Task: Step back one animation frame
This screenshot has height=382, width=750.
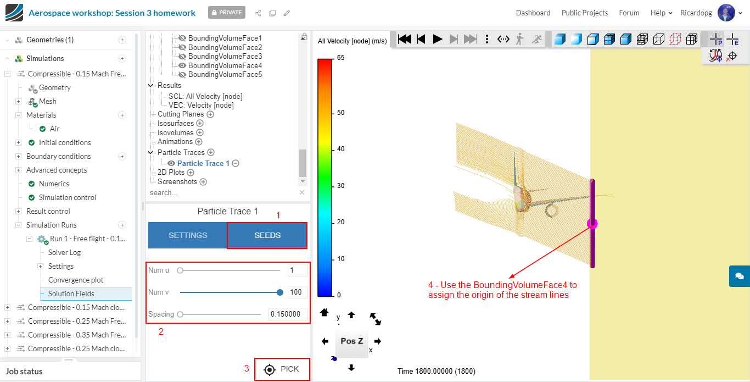Action: click(421, 39)
